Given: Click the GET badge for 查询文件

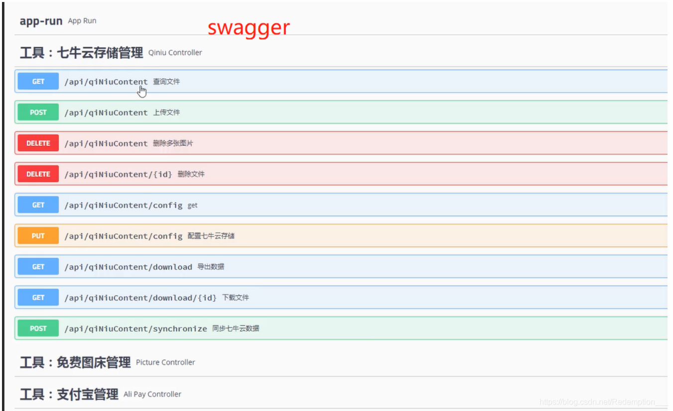Looking at the screenshot, I should click(38, 81).
